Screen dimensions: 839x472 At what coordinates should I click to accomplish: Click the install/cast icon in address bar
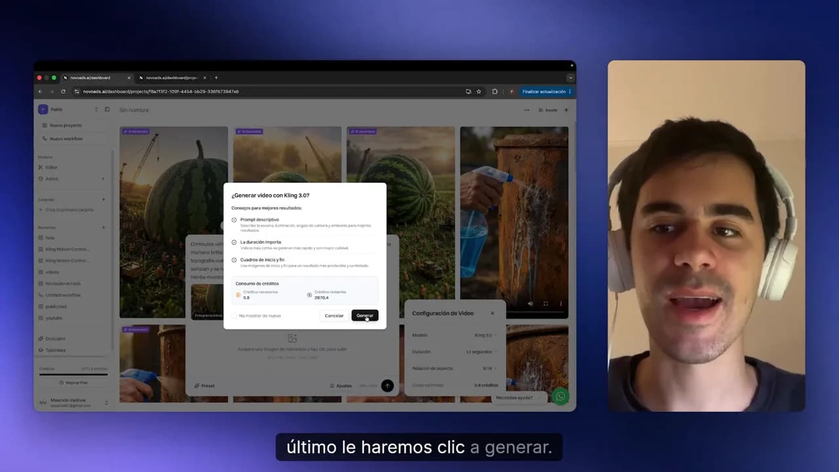pos(468,91)
